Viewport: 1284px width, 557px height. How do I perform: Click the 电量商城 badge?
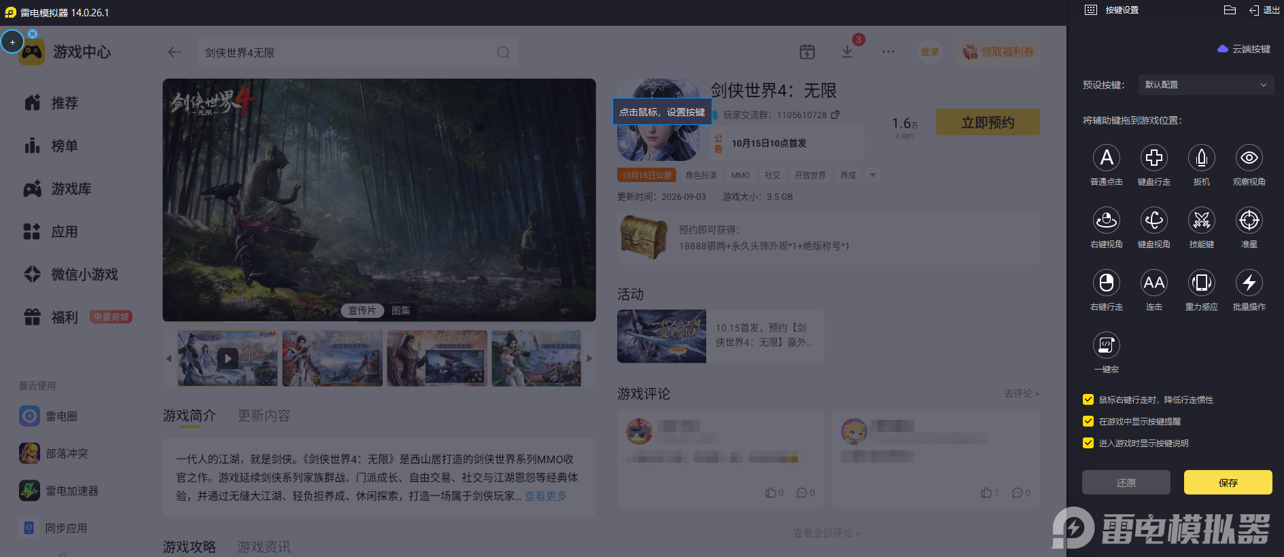tap(111, 317)
